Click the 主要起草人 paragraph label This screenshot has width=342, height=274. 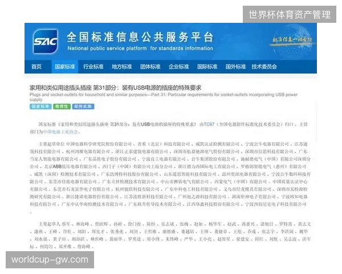(49, 224)
